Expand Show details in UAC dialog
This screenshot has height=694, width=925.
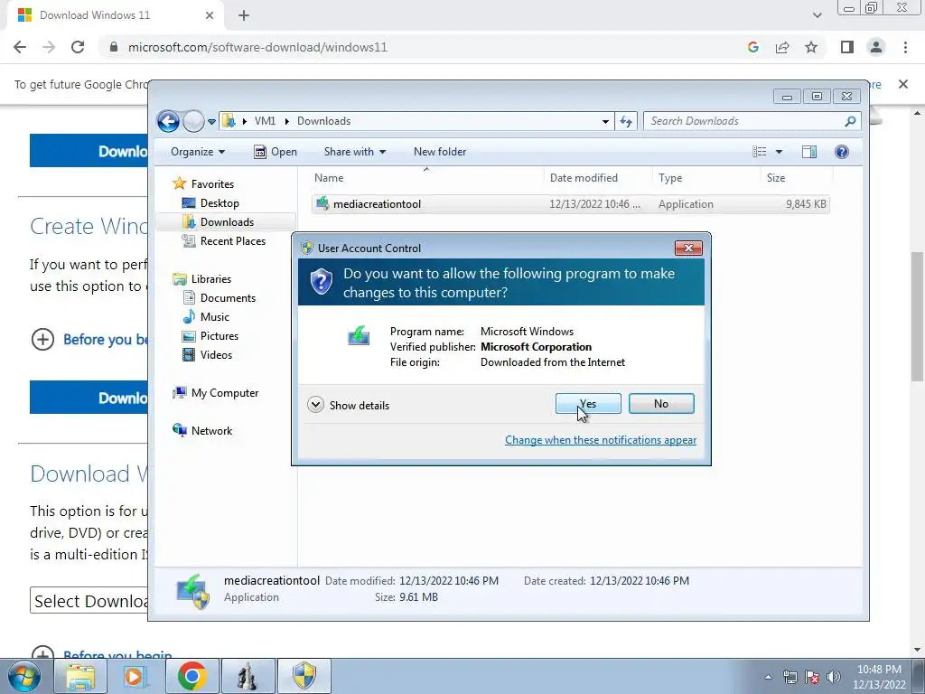click(348, 405)
